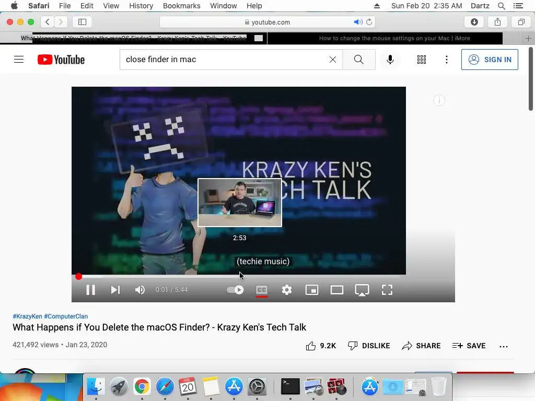Pause the playing YouTube video
Image resolution: width=535 pixels, height=401 pixels.
pyautogui.click(x=90, y=290)
